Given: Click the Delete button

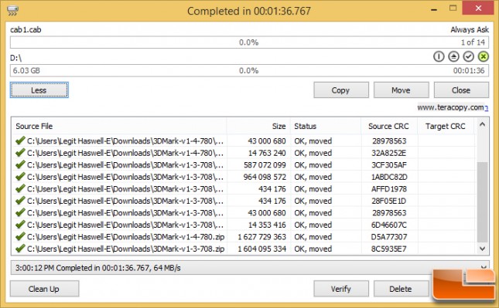Looking at the screenshot, I should pos(401,289).
